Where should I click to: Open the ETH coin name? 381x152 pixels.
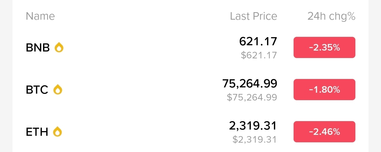tap(37, 132)
